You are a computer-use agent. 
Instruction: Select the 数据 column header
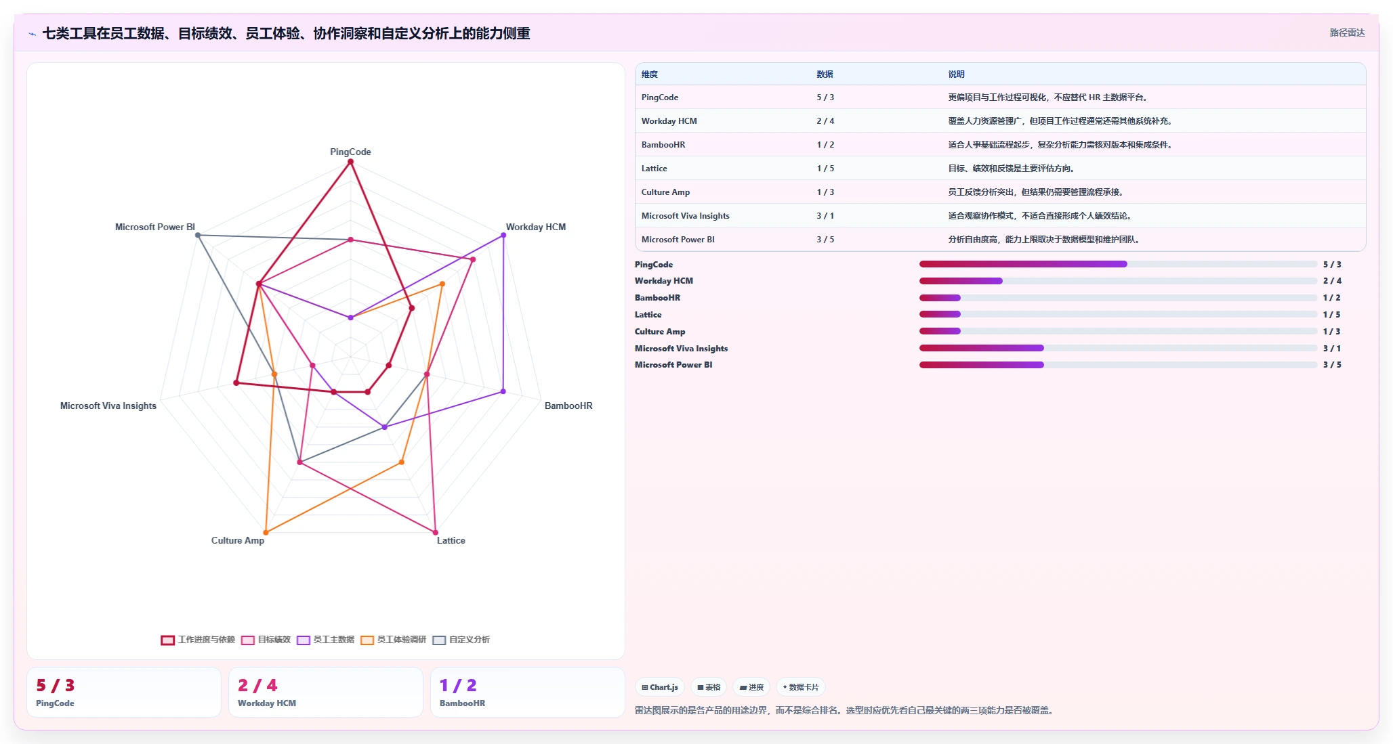825,74
